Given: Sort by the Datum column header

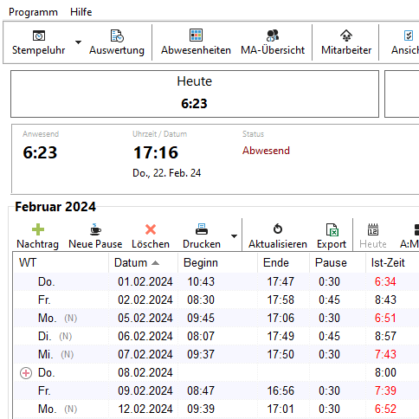Looking at the screenshot, I should pyautogui.click(x=143, y=263).
